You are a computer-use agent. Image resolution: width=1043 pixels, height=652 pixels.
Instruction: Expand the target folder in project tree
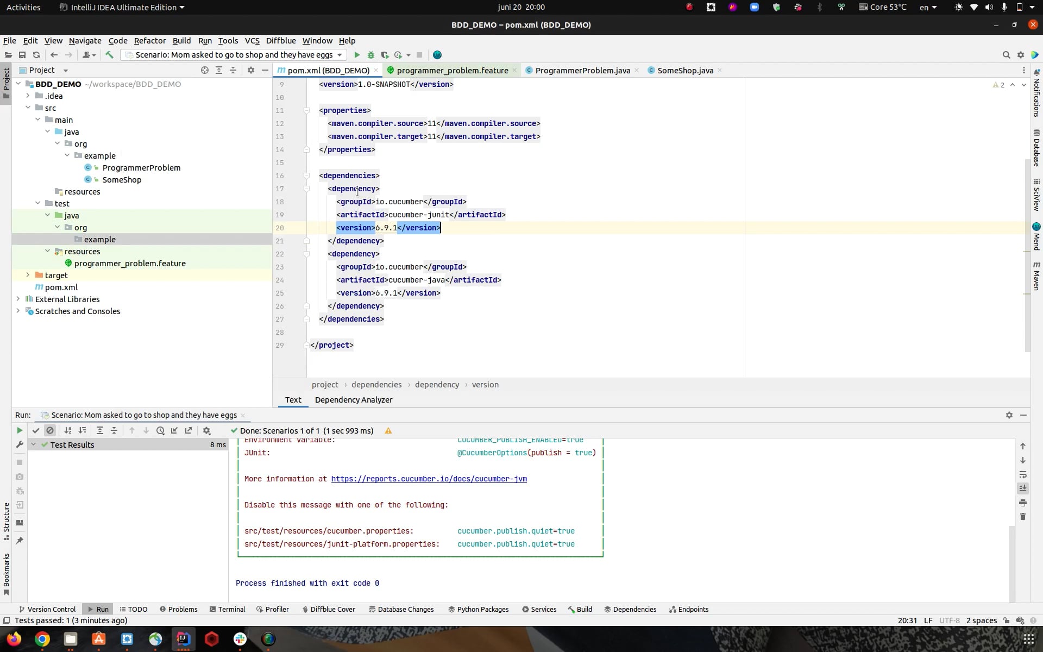pos(28,275)
